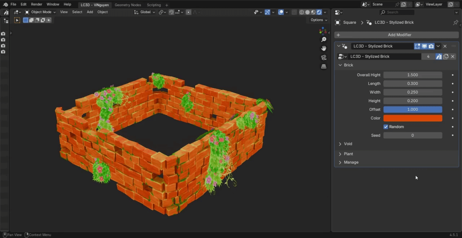
Task: Click the Add Modifier button
Action: point(396,35)
